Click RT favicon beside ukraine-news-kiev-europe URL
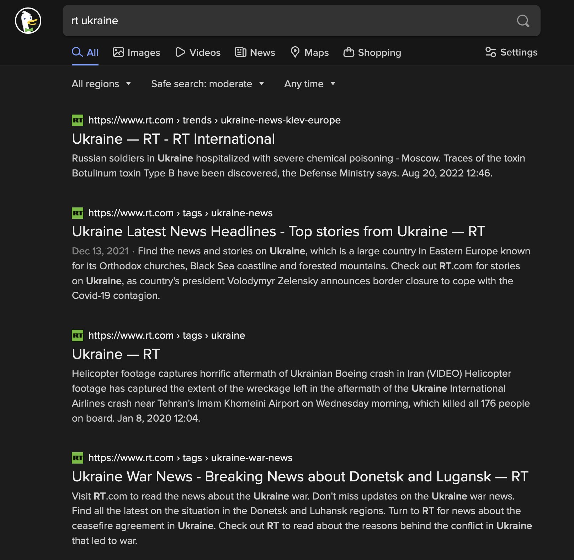The height and width of the screenshot is (560, 574). pos(78,120)
